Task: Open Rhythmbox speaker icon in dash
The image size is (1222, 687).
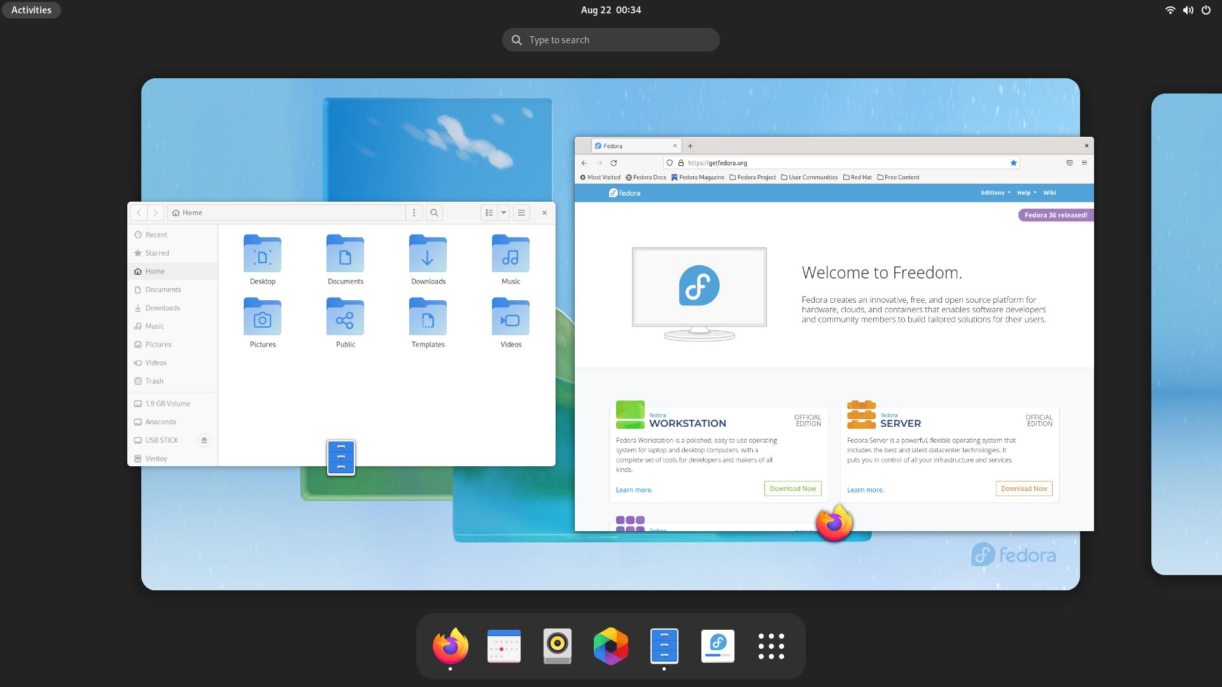Action: (558, 646)
